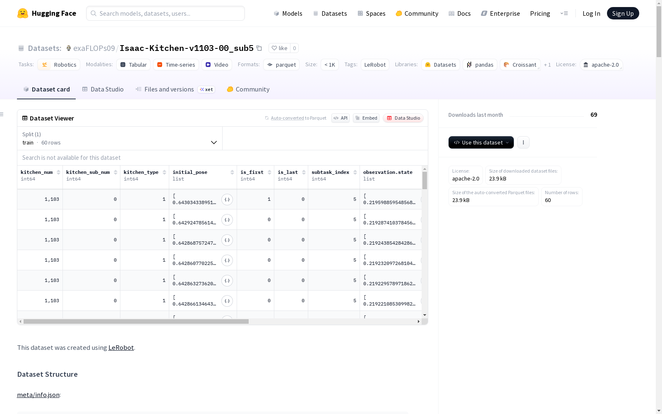Open the dataset Community tab
The image size is (662, 414).
tap(248, 89)
